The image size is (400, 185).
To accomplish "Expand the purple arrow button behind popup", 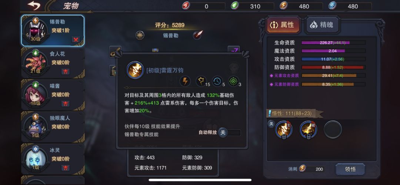I will tap(234, 49).
